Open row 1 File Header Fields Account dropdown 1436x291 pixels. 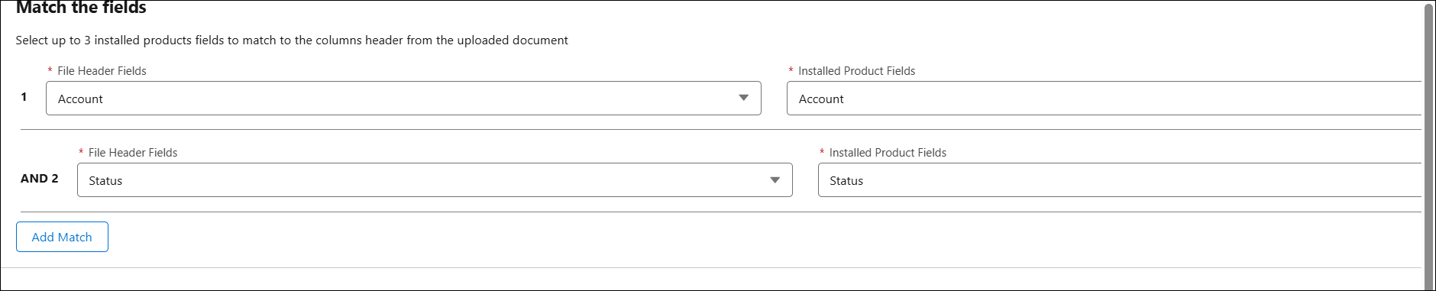pos(403,99)
